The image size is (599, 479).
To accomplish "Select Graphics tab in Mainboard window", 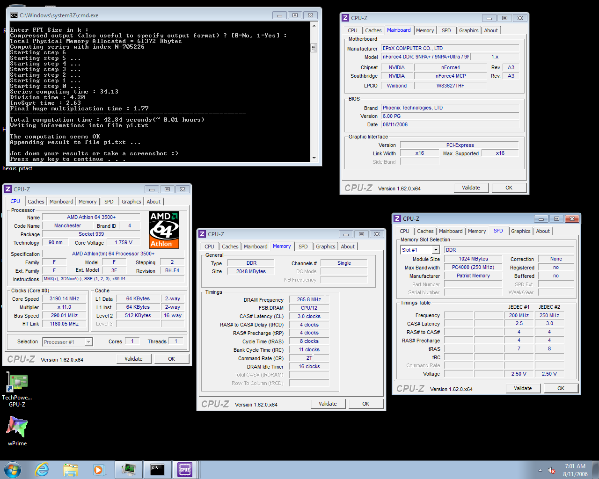I will [469, 30].
